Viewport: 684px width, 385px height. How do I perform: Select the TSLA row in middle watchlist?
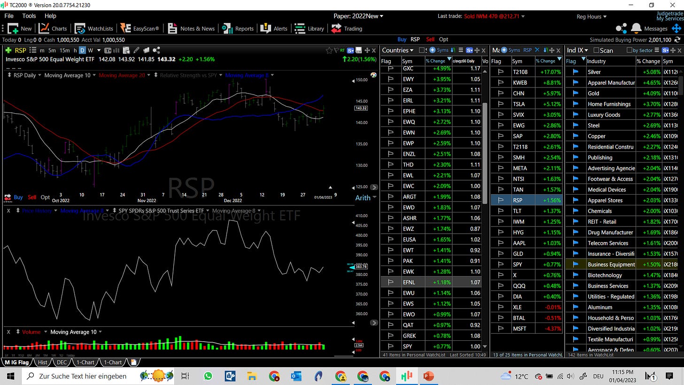(527, 104)
